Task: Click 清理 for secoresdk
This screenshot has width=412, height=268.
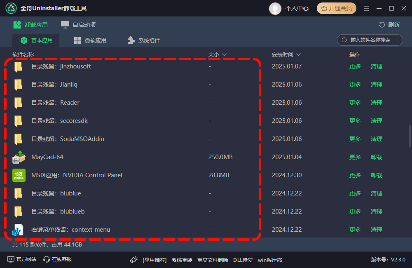Action: (x=377, y=121)
